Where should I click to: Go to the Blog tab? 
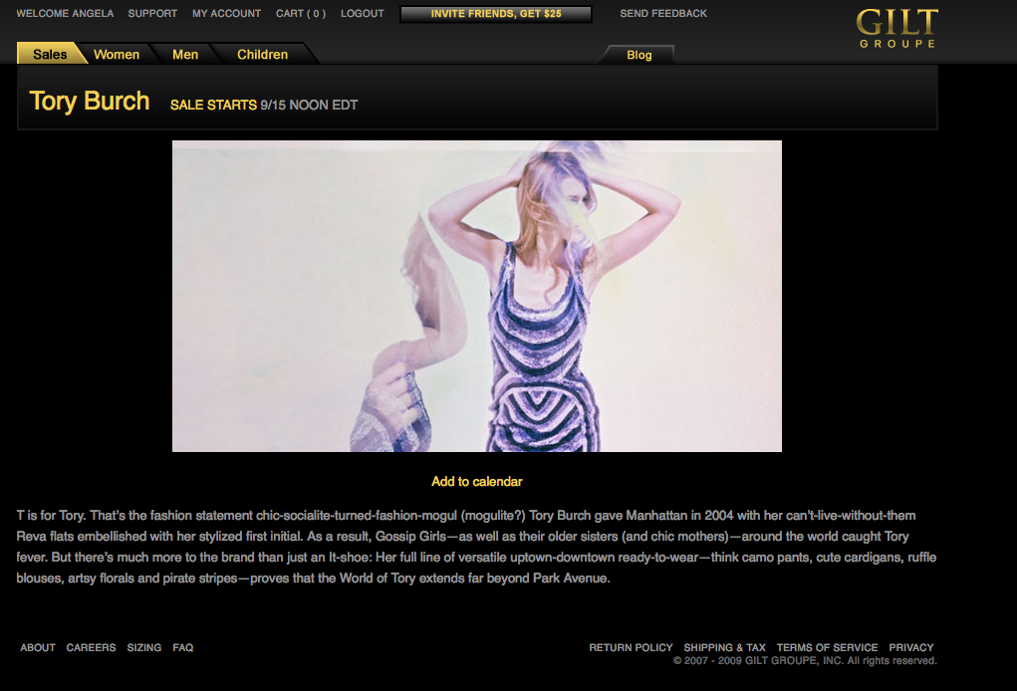point(638,56)
